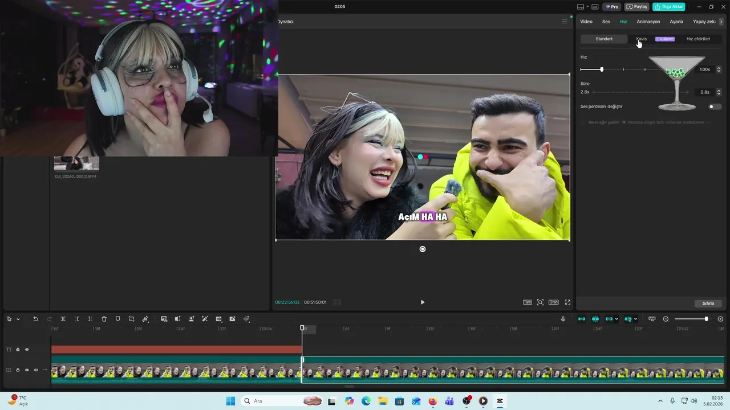Toggle main track magnet snapping
This screenshot has height=410, width=730.
[x=582, y=319]
